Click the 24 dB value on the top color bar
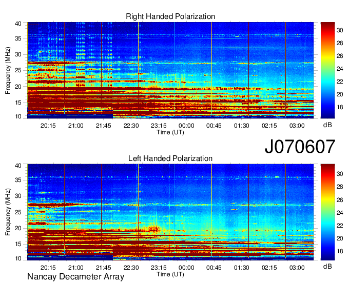The height and width of the screenshot is (283, 349). click(340, 69)
